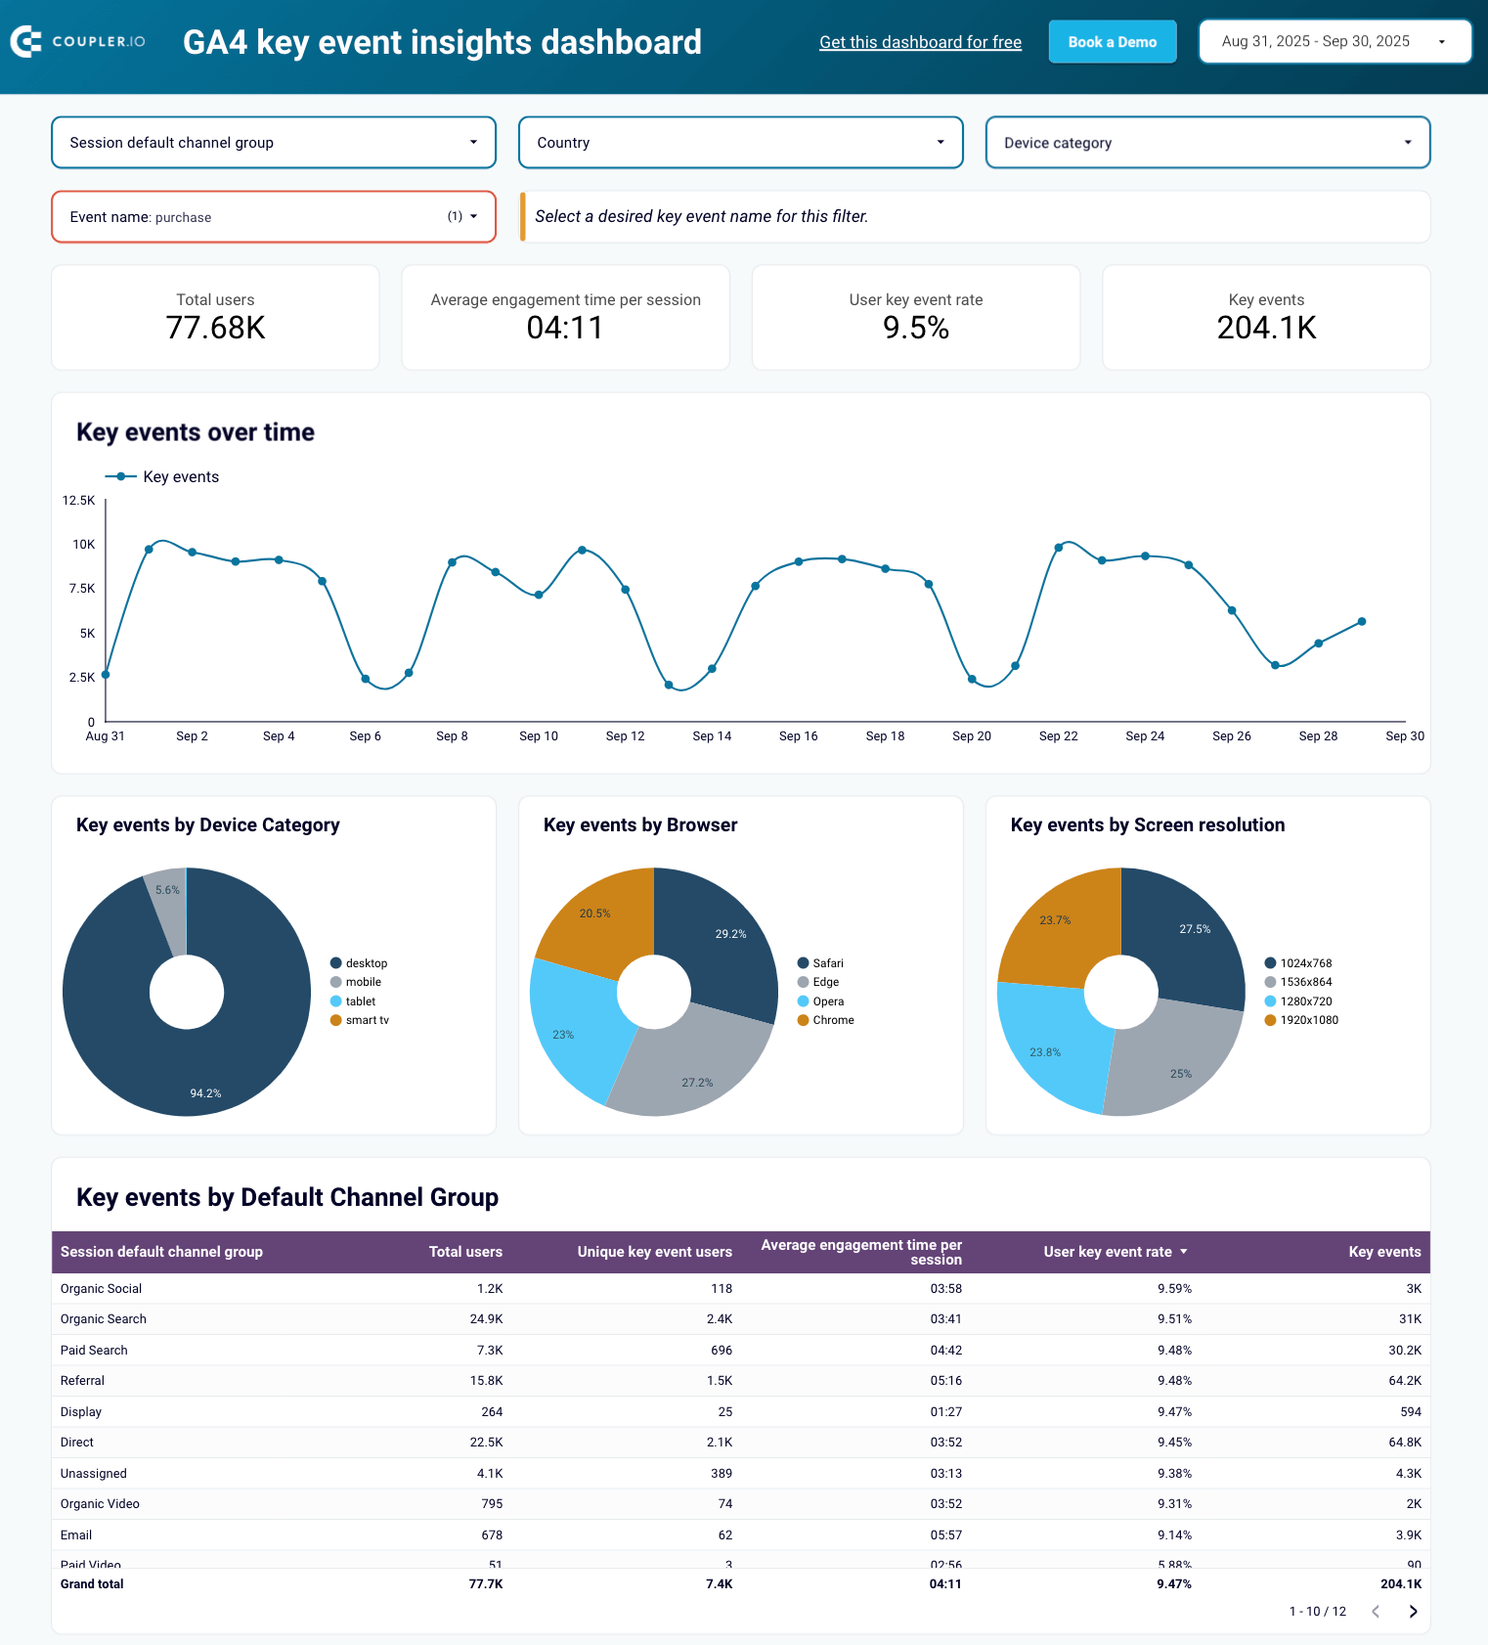Open Session default channel group dropdown
This screenshot has width=1488, height=1645.
(274, 143)
